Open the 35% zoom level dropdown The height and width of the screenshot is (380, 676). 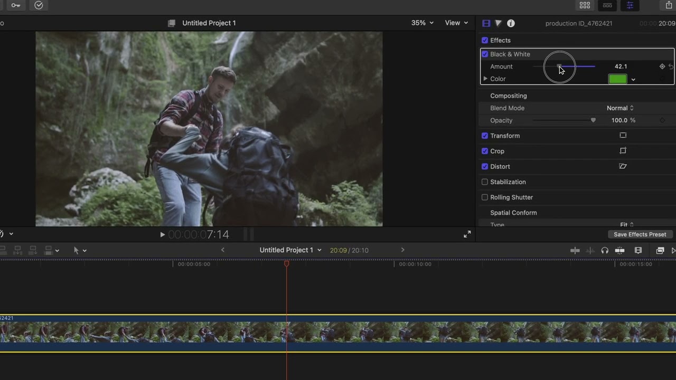pyautogui.click(x=422, y=23)
